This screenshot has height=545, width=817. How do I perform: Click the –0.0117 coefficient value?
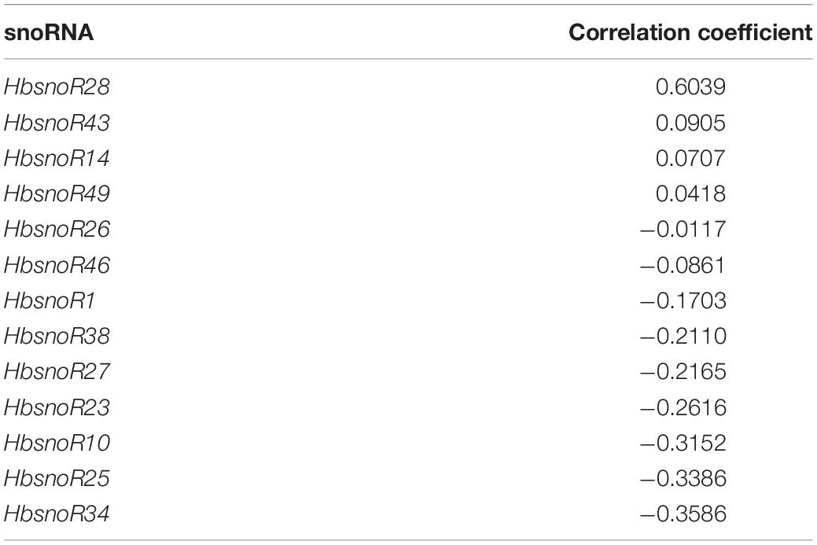pos(683,230)
